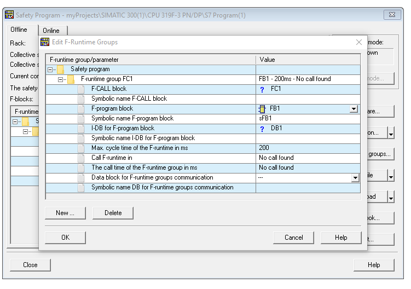The image size is (411, 289).
Task: Click the Symbolic name F-CALL block document icon
Action: [x=81, y=99]
